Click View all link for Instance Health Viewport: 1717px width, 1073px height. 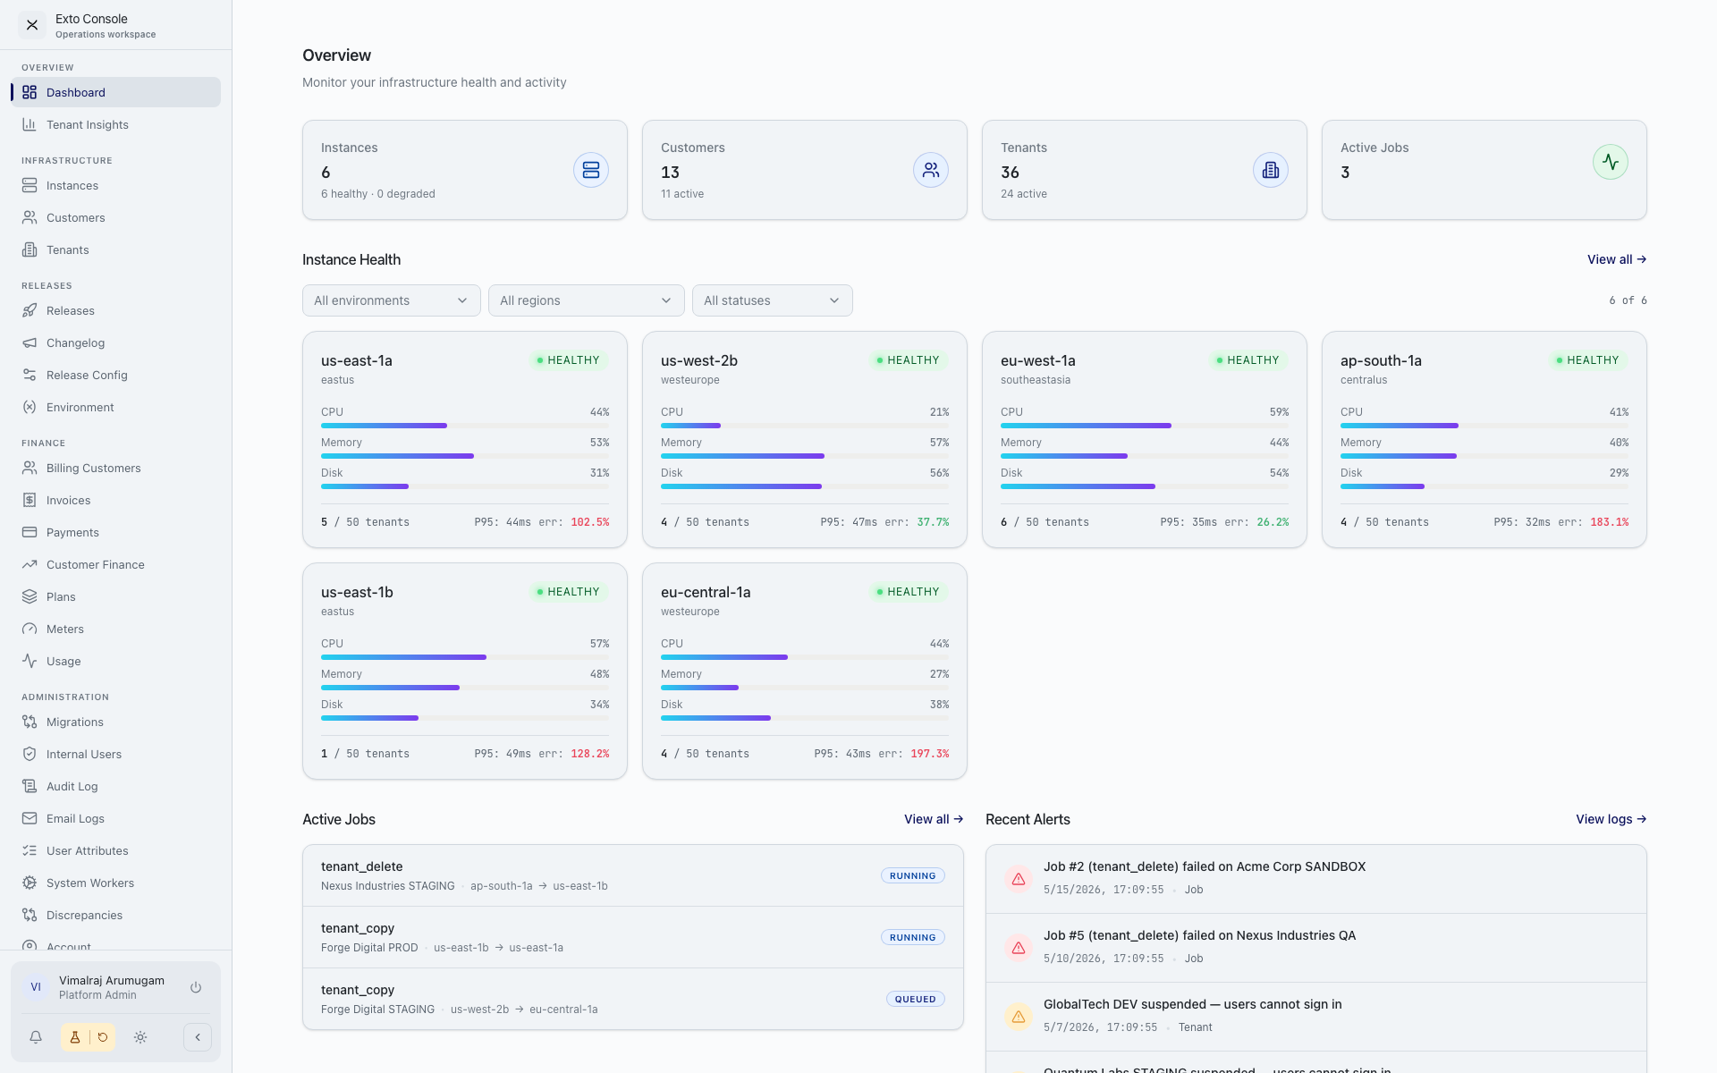click(1617, 259)
